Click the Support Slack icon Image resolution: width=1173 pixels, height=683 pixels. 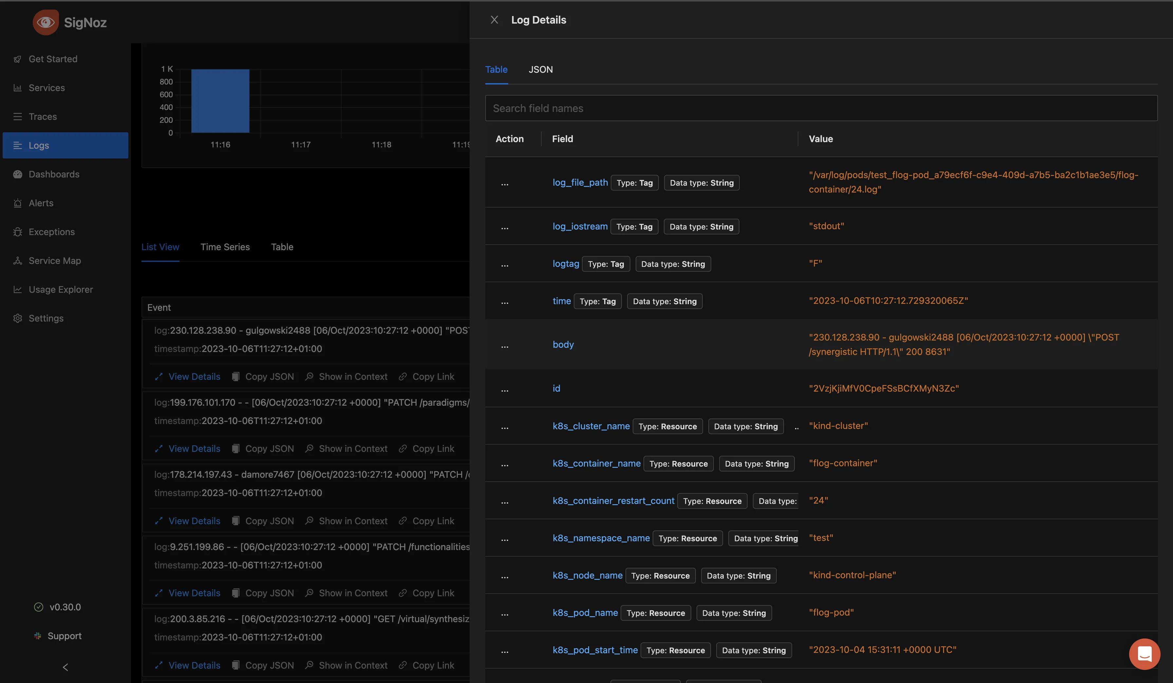pyautogui.click(x=38, y=636)
